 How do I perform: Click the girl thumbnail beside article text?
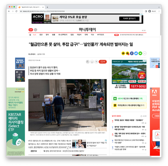(x=79, y=144)
